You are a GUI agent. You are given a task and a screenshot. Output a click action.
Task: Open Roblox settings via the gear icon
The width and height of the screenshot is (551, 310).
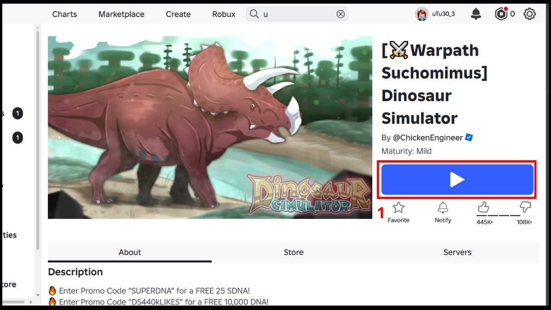[529, 14]
